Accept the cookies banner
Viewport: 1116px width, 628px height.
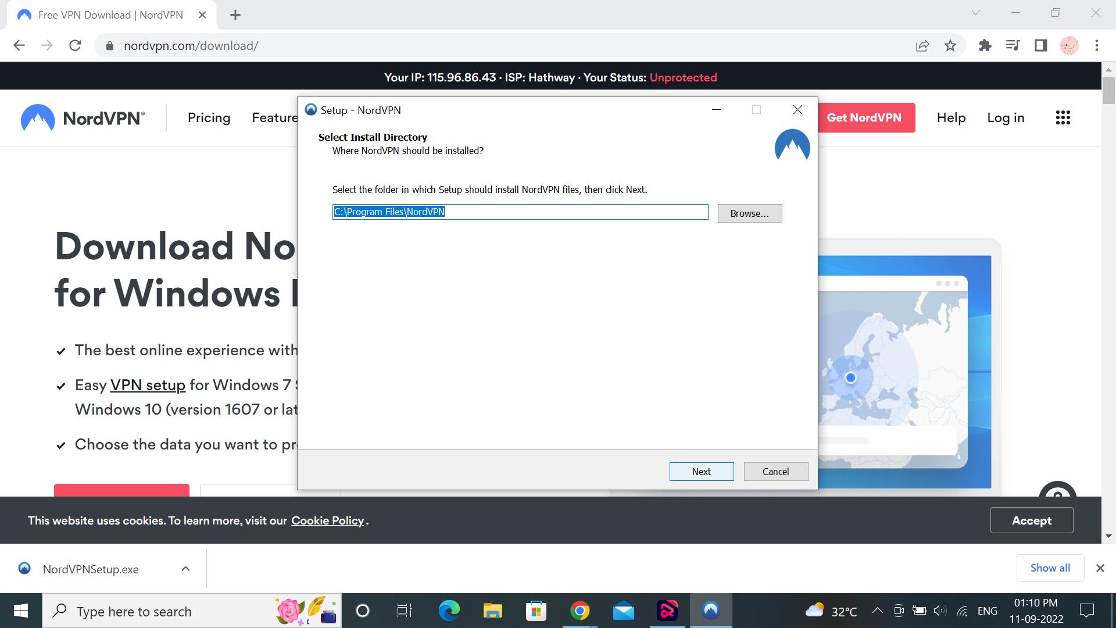[x=1032, y=520]
